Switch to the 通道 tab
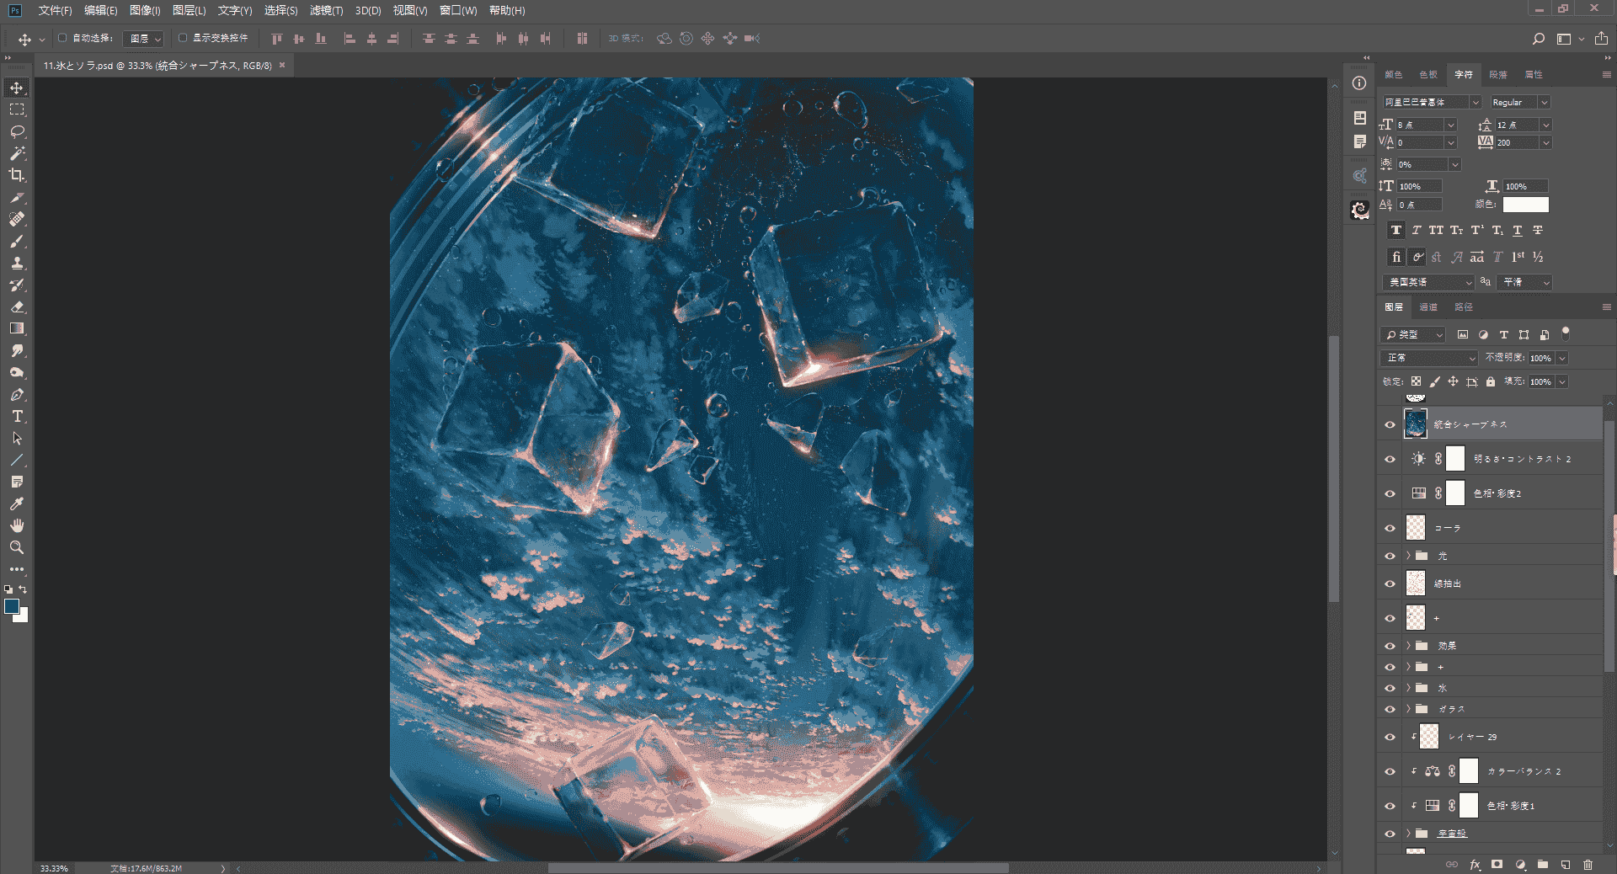 point(1428,307)
